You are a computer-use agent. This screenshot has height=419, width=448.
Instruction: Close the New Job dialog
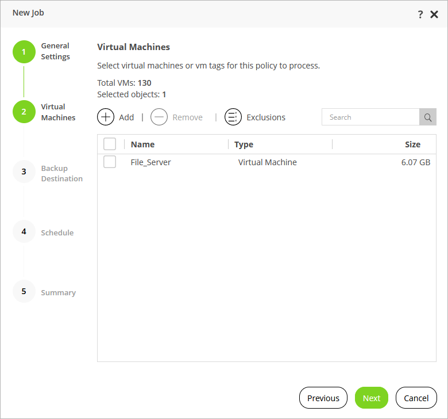pos(434,14)
